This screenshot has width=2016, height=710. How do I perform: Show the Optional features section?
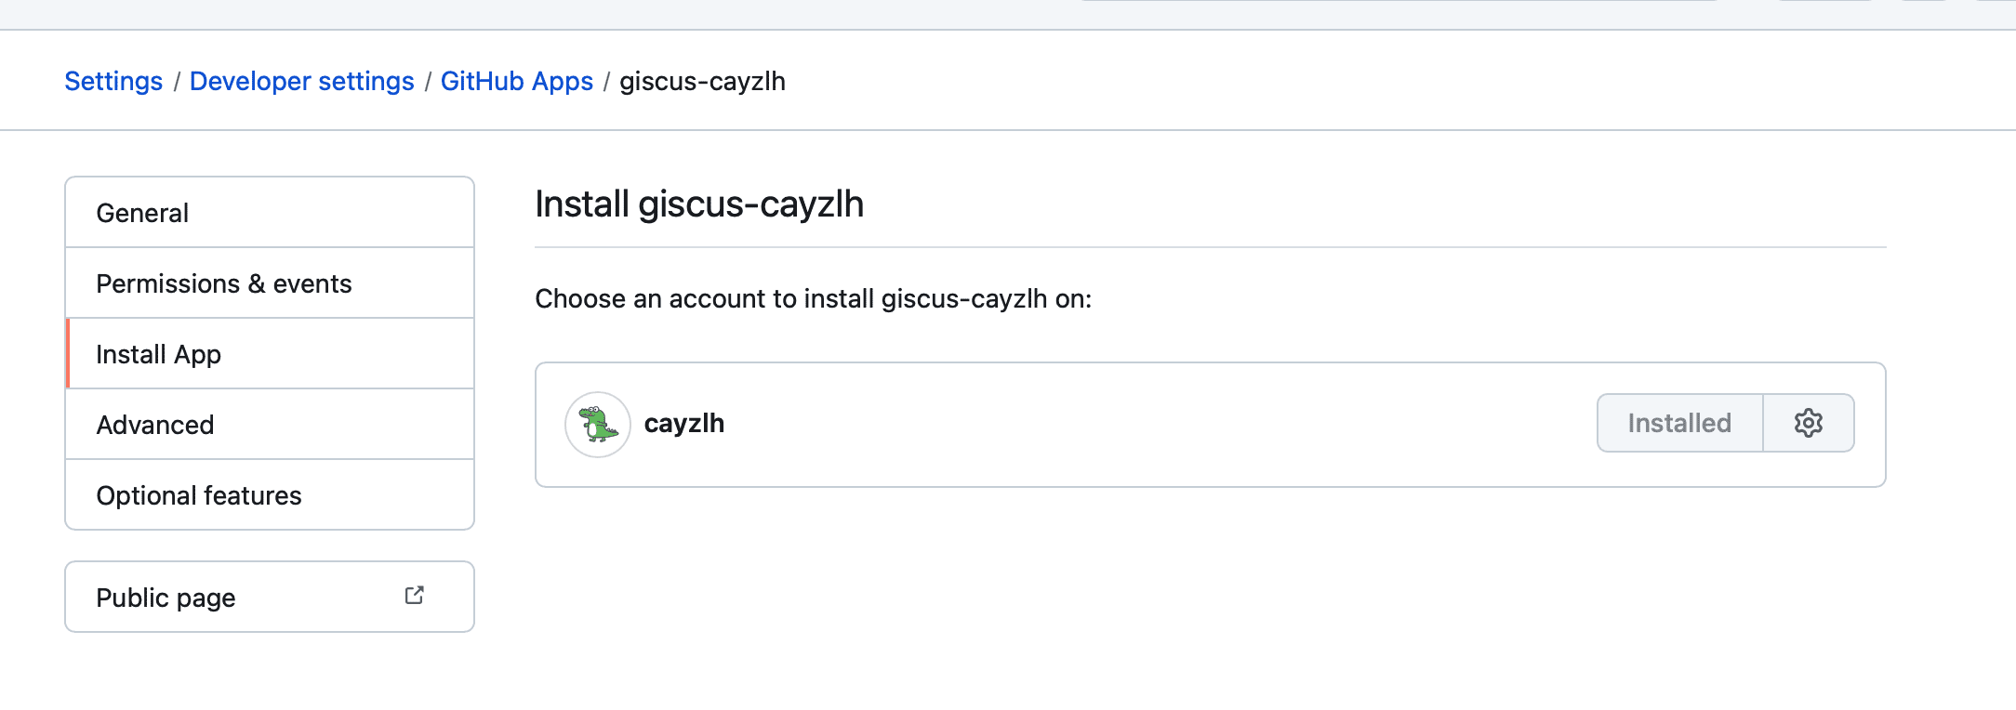coord(199,495)
